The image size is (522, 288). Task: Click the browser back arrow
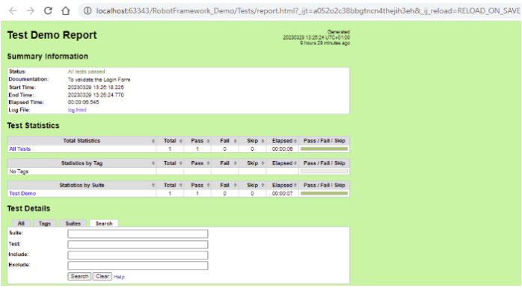(x=13, y=10)
